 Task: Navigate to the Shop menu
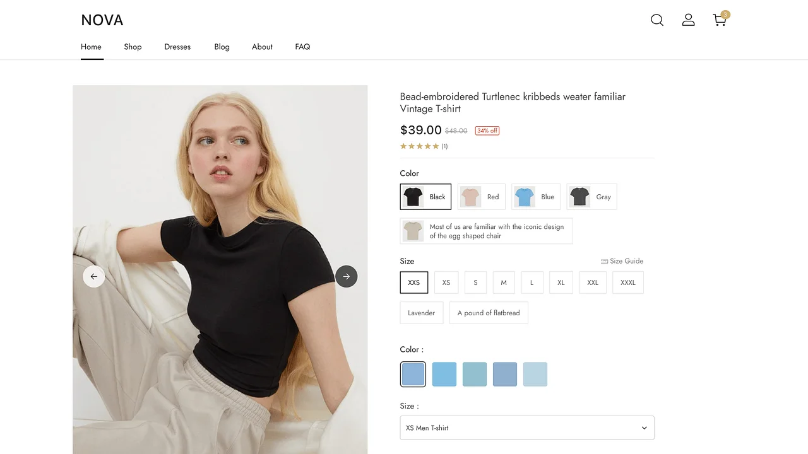[133, 47]
